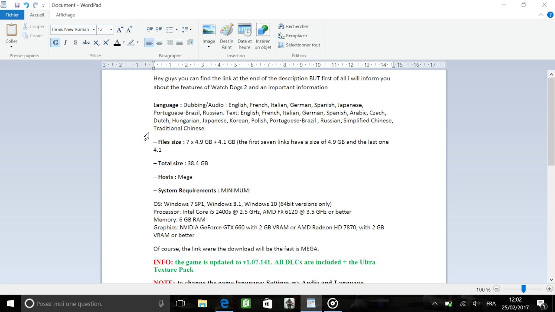The image size is (555, 312).
Task: Open the Fichier menu
Action: 12,15
